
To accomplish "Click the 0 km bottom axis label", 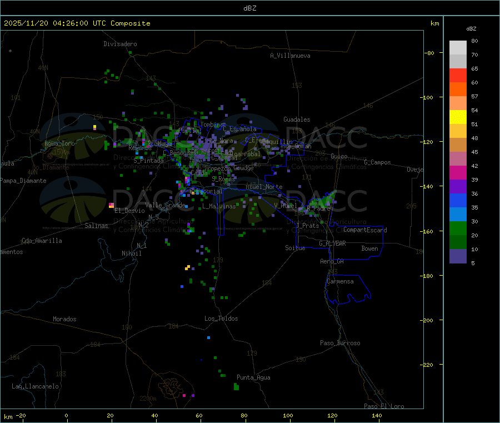I will [66, 415].
